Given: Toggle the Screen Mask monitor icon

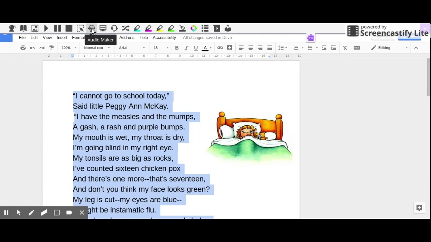Looking at the screenshot, I should pos(103,29).
